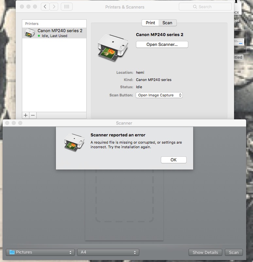The image size is (253, 262).
Task: Dismiss the error with OK
Action: [174, 160]
